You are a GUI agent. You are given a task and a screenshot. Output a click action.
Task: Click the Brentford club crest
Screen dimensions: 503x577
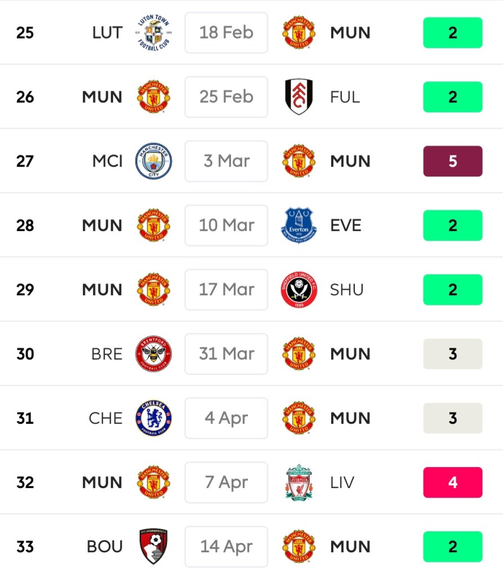click(x=154, y=354)
